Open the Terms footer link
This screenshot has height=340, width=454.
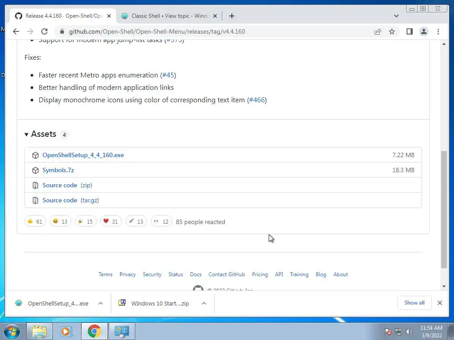click(106, 274)
